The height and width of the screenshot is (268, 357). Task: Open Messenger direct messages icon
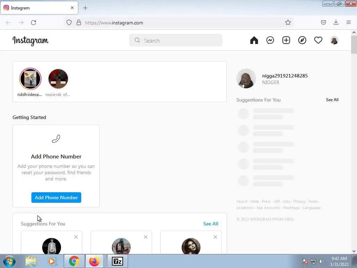coord(270,40)
